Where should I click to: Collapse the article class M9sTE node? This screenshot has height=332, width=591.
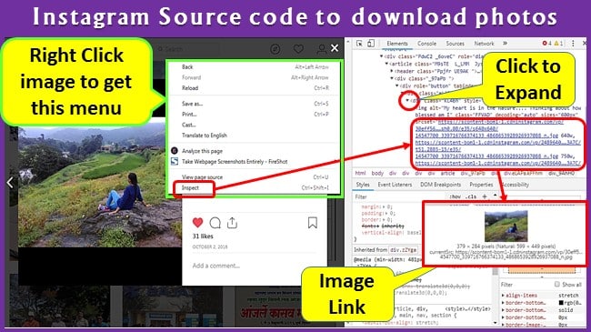click(x=386, y=64)
